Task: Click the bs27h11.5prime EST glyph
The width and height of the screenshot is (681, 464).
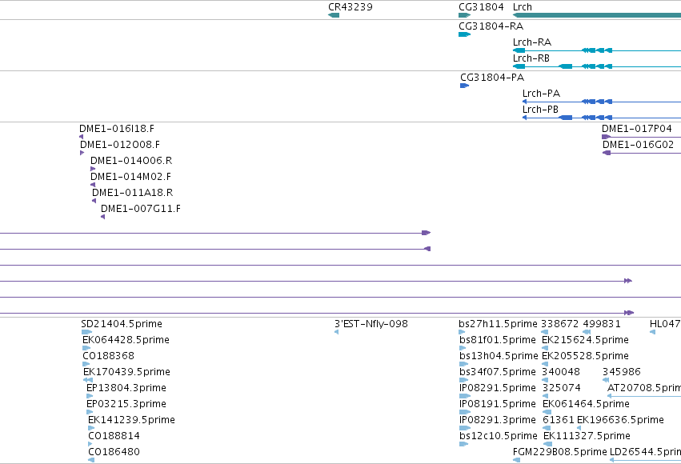Action: 462,332
